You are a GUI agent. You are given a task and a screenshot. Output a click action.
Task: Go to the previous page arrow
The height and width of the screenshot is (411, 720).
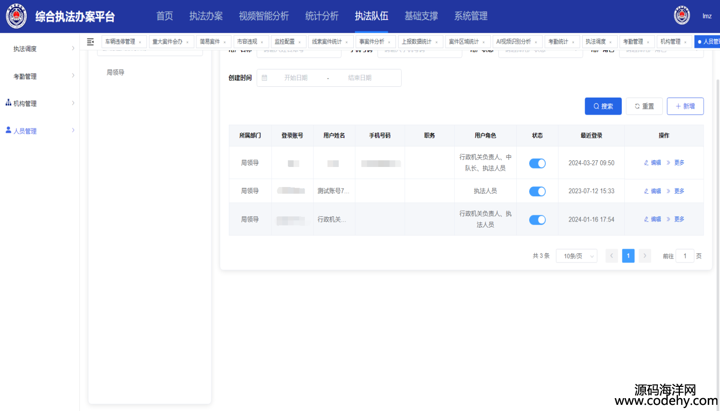(612, 256)
